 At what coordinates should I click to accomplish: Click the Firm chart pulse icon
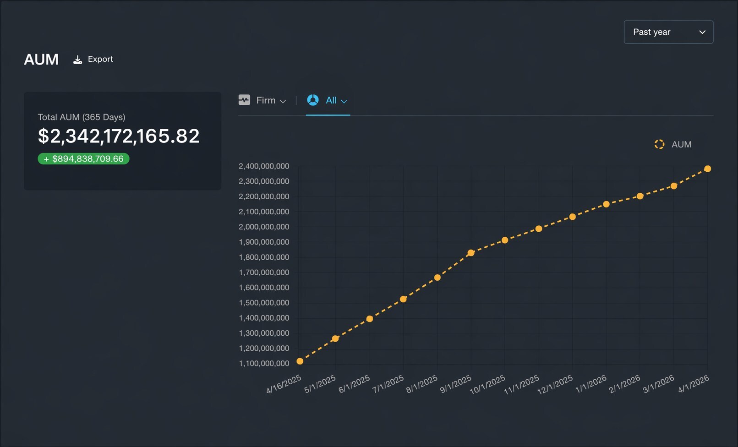coord(244,100)
